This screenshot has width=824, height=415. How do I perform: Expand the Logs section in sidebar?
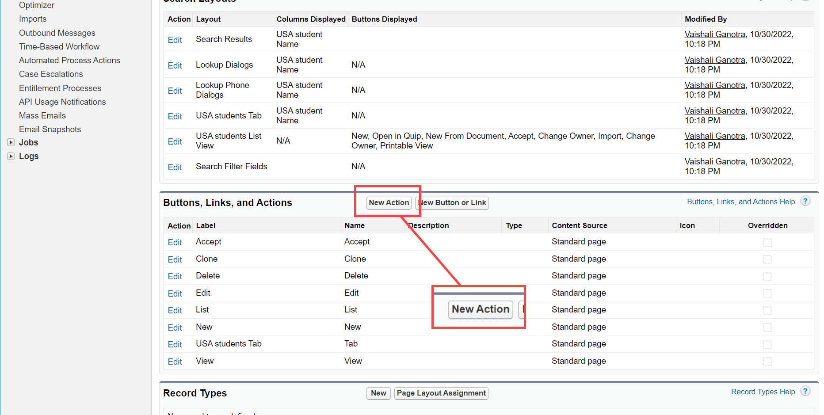11,156
